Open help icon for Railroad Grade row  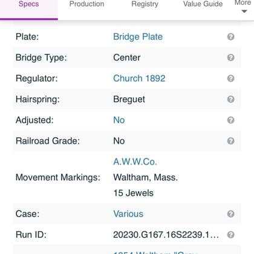pos(230,141)
